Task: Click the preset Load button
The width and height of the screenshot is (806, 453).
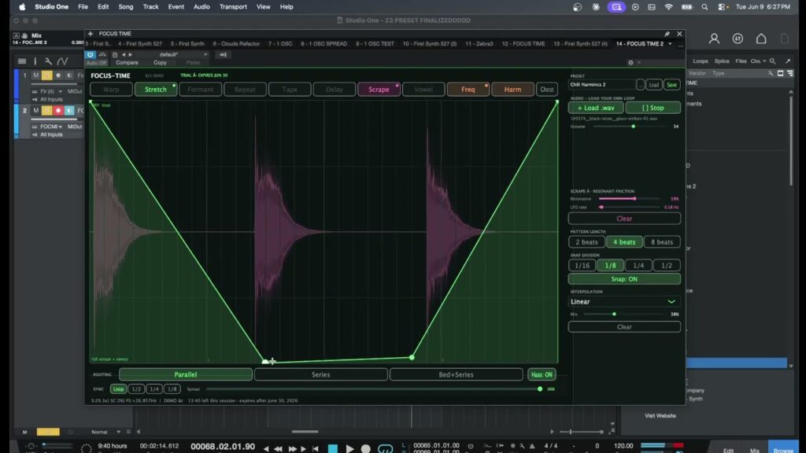Action: pyautogui.click(x=653, y=85)
